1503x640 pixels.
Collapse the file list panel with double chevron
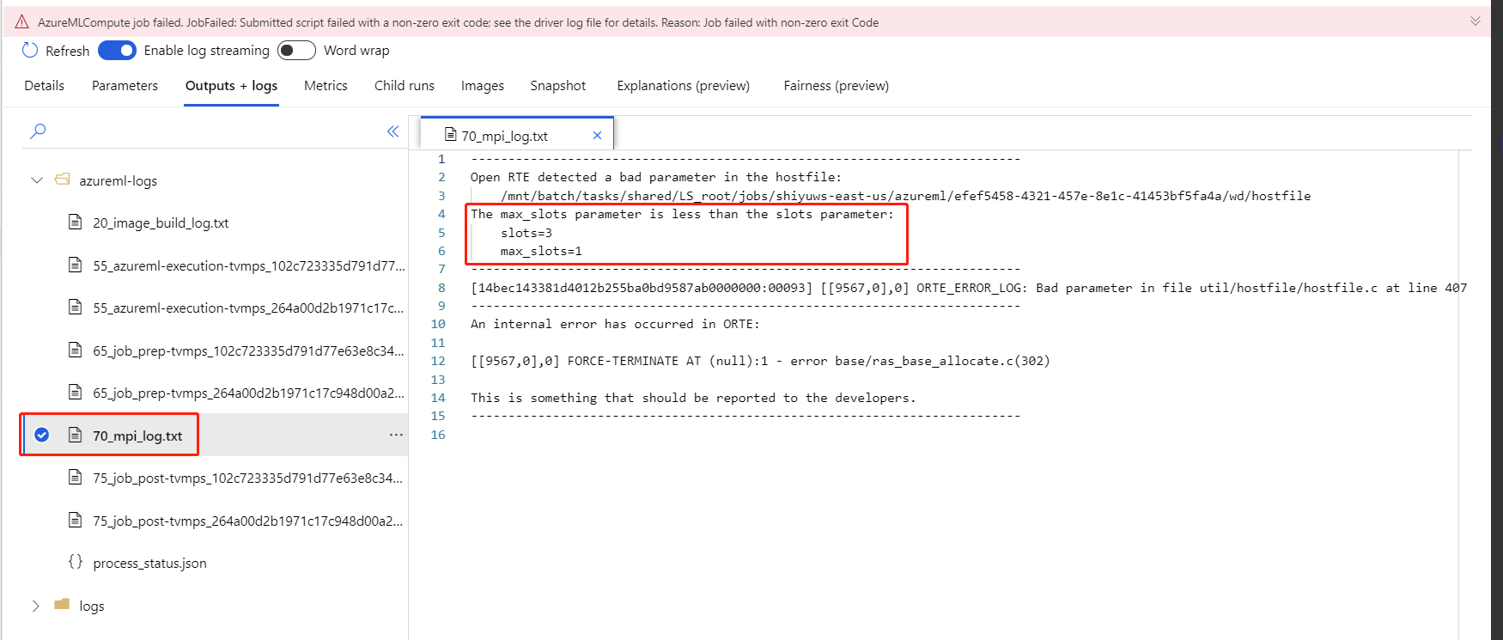tap(392, 131)
